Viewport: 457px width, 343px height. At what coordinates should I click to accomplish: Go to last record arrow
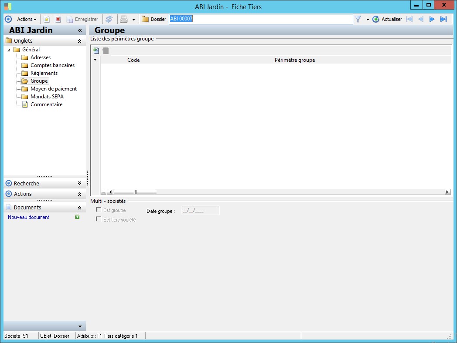pos(443,19)
